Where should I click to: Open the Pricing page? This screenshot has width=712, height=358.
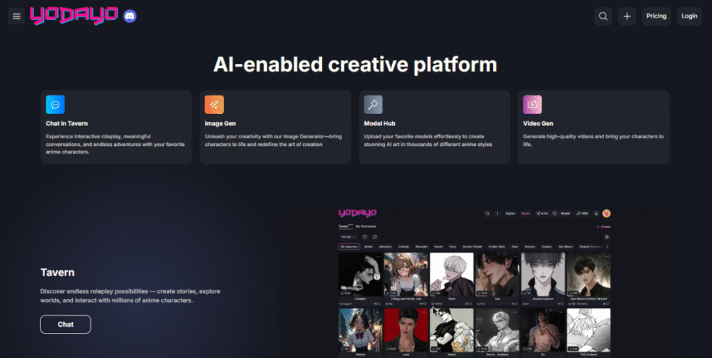[x=656, y=16]
